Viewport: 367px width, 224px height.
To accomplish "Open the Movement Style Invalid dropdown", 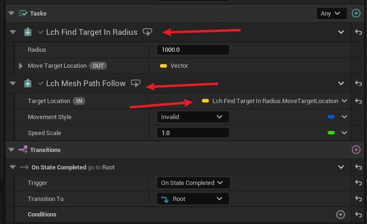I will click(193, 117).
